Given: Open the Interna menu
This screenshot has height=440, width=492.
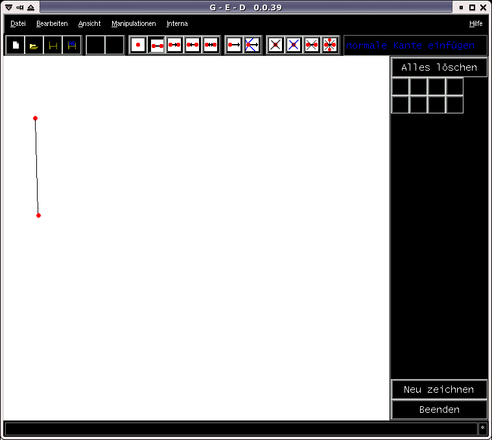Looking at the screenshot, I should [x=177, y=23].
